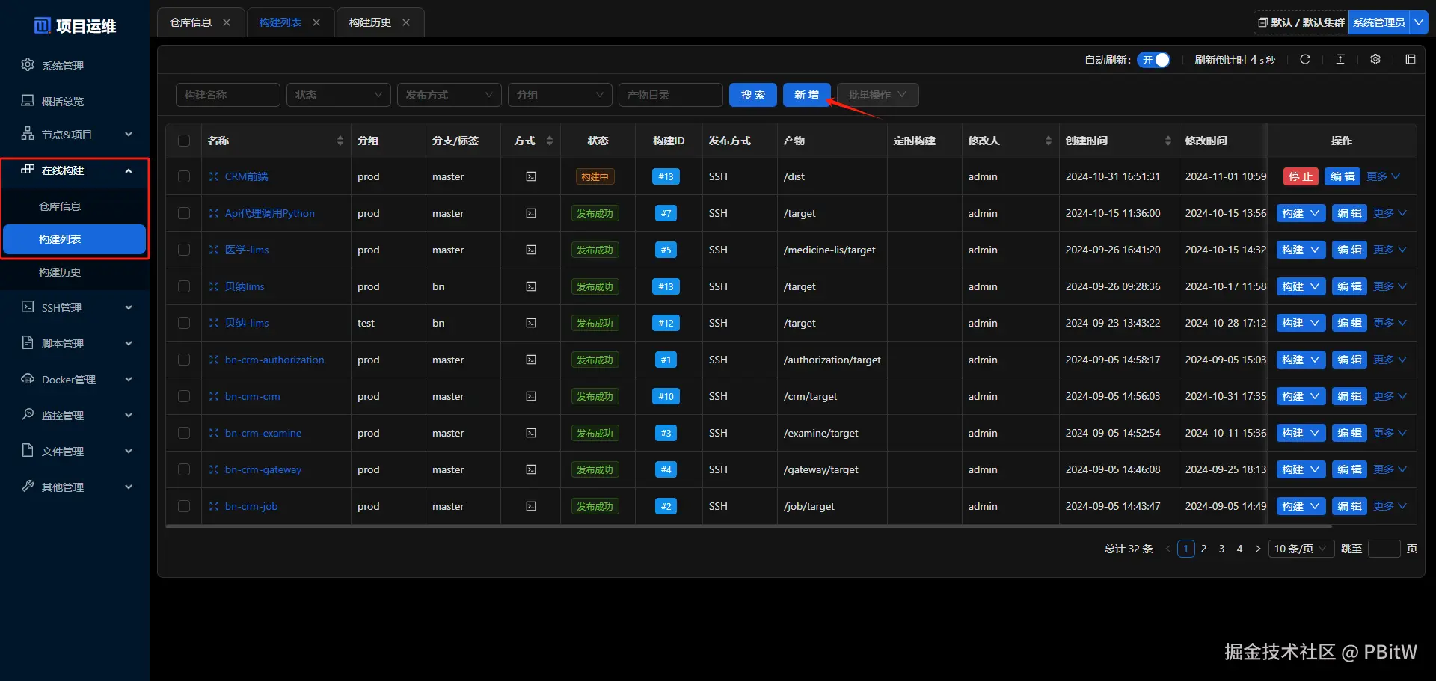The image size is (1436, 681).
Task: Open the table density/row height icon
Action: tap(1340, 59)
